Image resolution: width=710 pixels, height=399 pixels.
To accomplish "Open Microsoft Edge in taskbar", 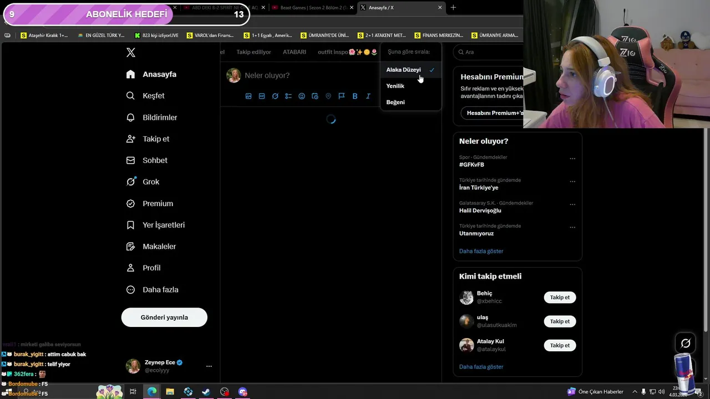I will [151, 392].
